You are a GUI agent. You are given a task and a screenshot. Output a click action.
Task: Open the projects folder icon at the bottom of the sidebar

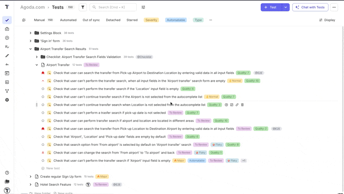pos(7,182)
